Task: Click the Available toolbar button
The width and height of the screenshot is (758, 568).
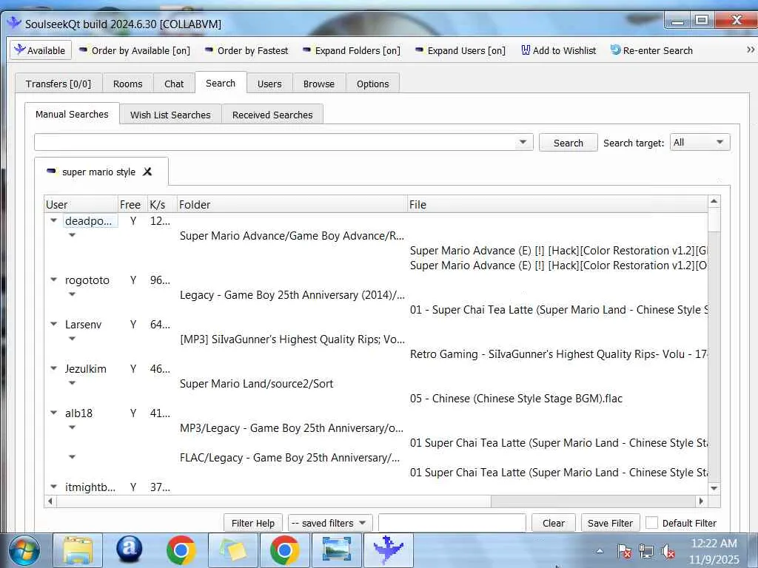Action: 41,50
